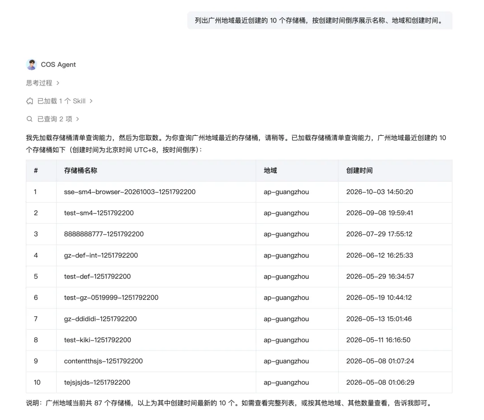Screen dimensions: 484x420
Task: Select bucket gz-def-int-1251792200
Action: (101, 255)
